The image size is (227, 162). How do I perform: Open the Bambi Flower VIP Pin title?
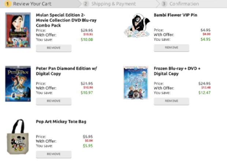click(175, 15)
